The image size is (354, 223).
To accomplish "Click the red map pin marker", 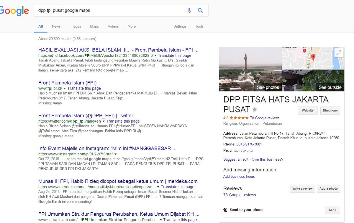I will coord(313,57).
